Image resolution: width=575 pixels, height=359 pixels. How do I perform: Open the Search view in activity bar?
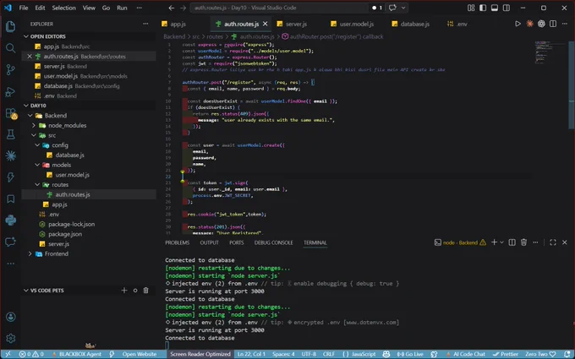[11, 48]
